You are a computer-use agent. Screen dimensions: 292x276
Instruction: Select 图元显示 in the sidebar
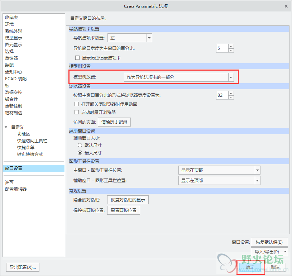pos(14,45)
